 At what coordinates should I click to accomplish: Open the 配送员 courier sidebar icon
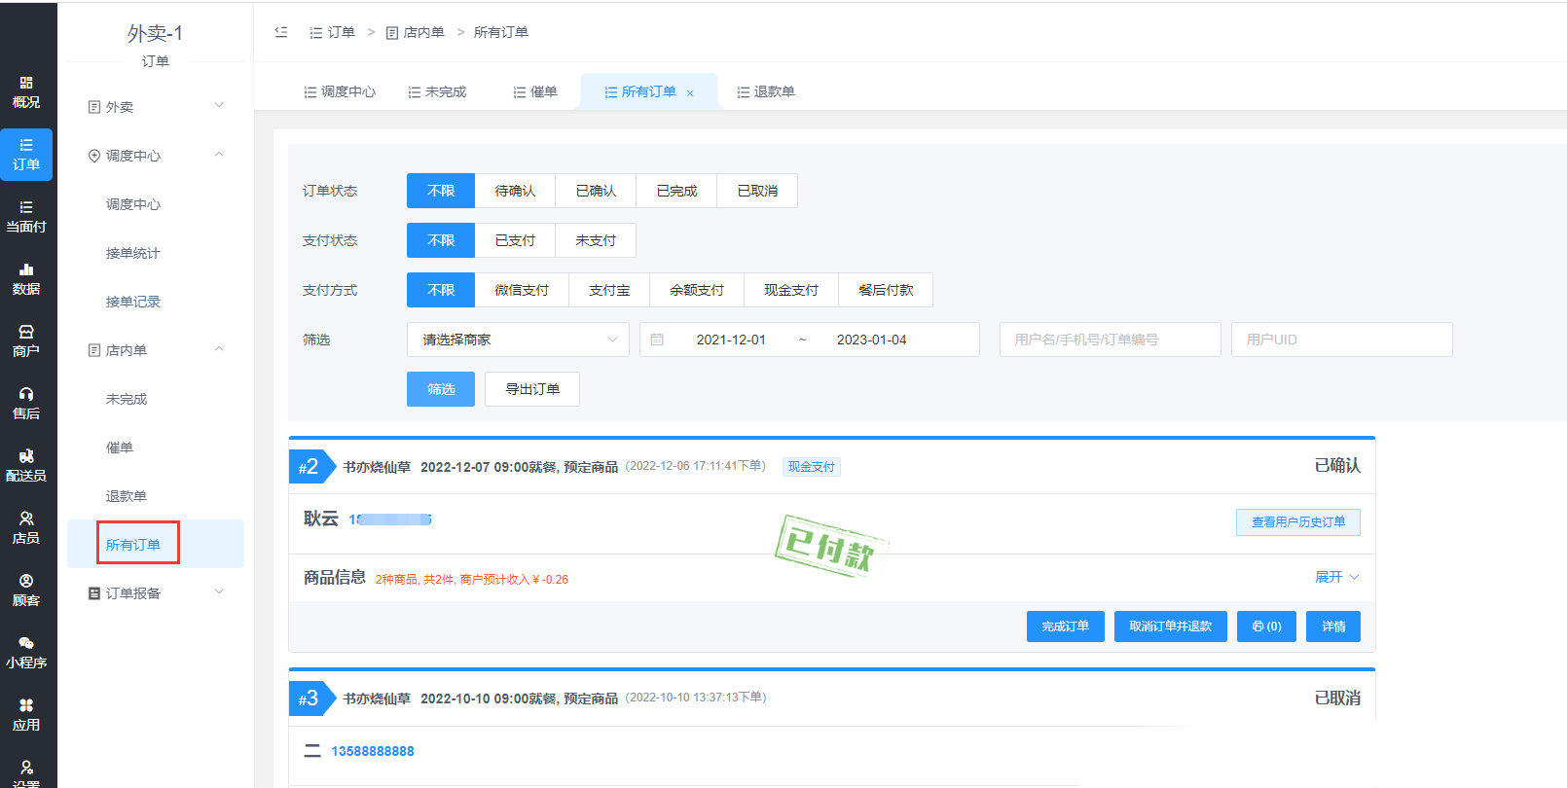point(26,466)
